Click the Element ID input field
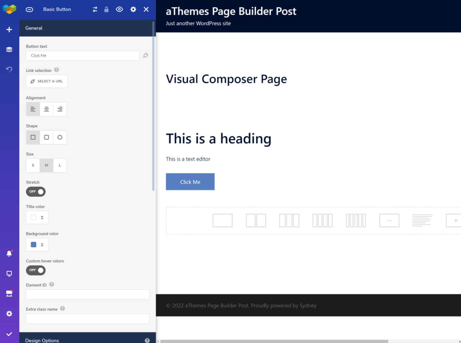This screenshot has width=461, height=343. pos(88,294)
